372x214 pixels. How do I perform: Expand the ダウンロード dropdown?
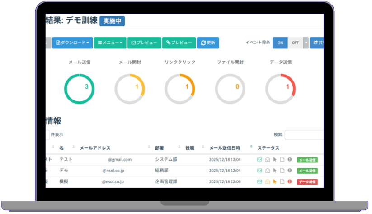(72, 43)
